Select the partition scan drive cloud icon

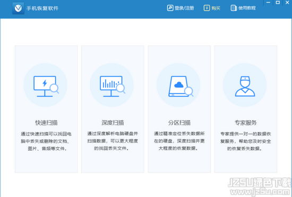point(181,86)
